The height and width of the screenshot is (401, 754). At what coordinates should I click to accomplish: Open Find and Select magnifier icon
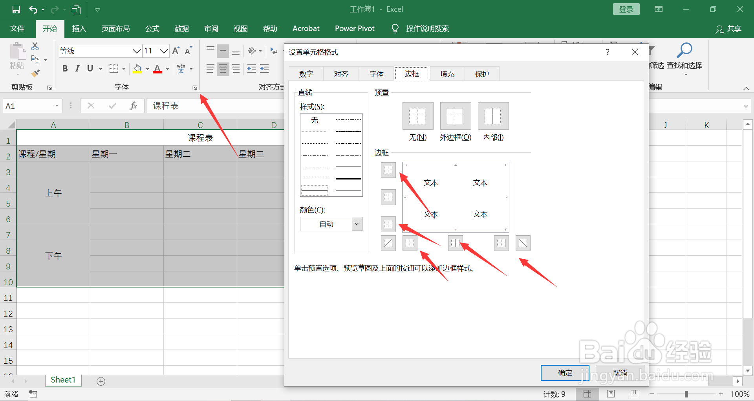tap(684, 50)
